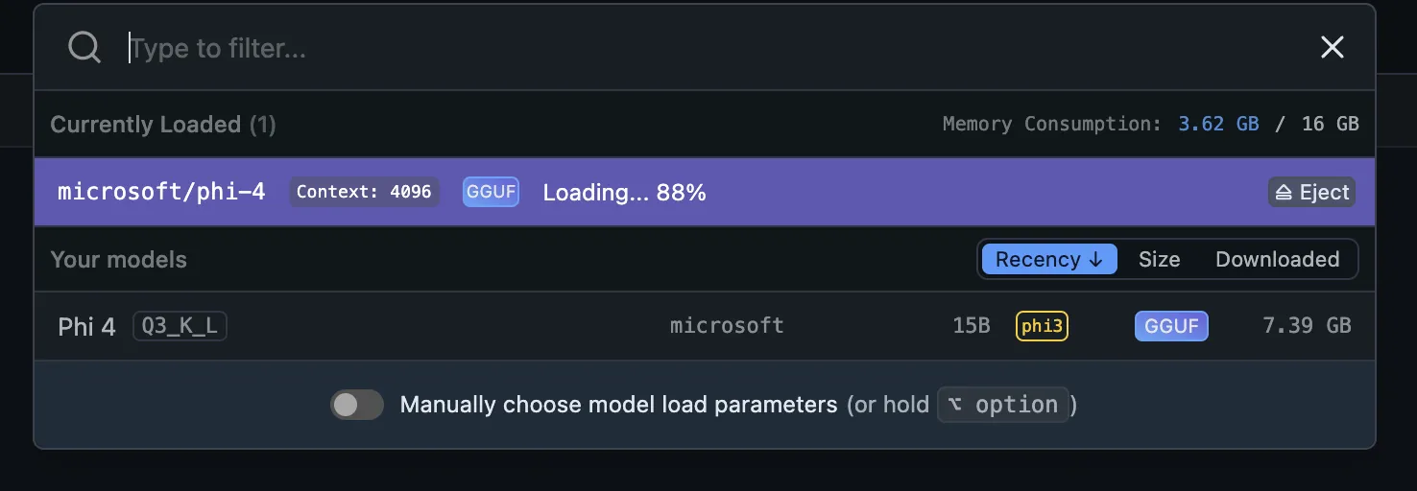Sort models by Recency

coord(1049,259)
